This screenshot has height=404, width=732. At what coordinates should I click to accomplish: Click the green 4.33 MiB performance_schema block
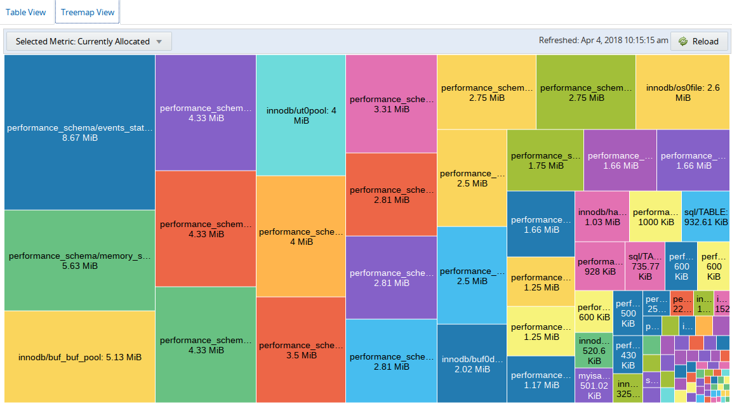(206, 345)
